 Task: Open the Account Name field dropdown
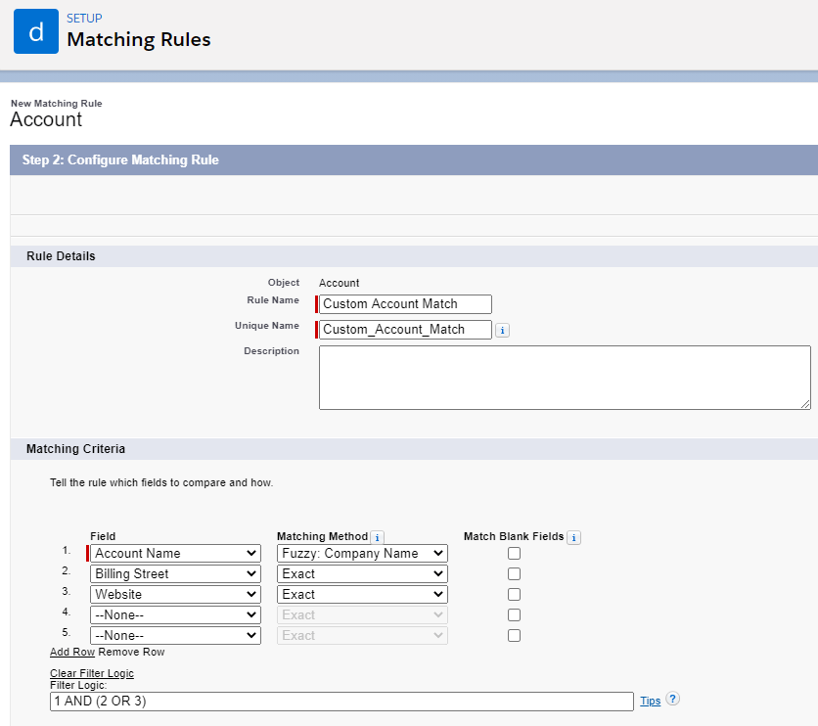(x=176, y=554)
